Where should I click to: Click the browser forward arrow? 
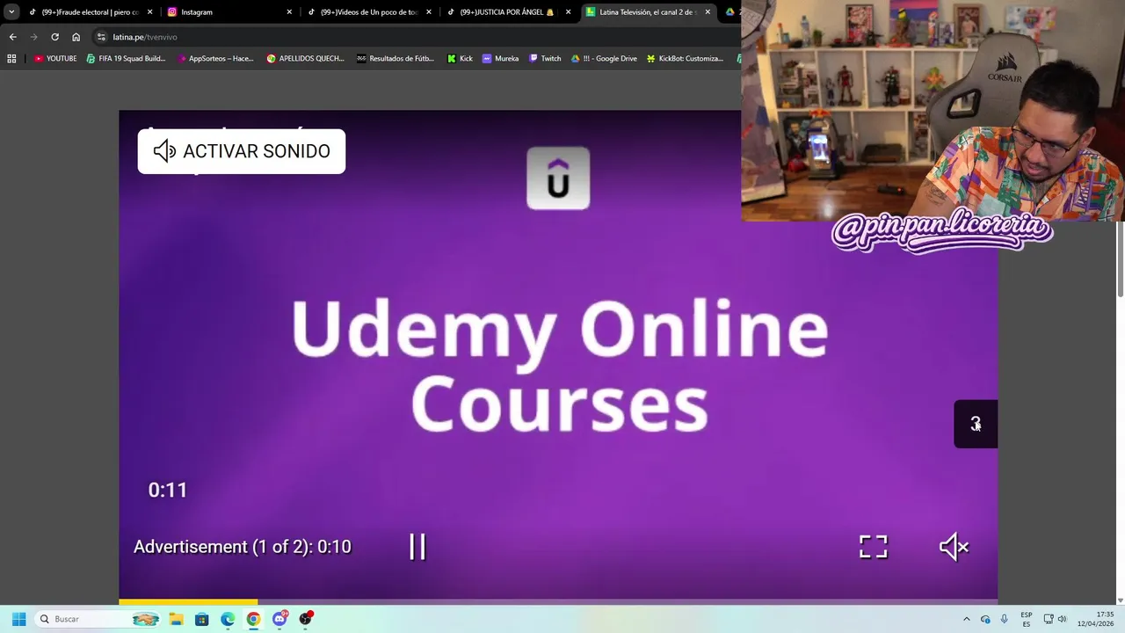coord(33,37)
